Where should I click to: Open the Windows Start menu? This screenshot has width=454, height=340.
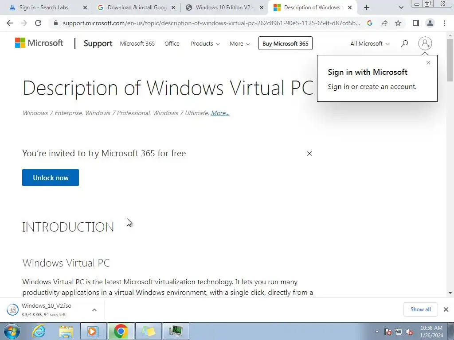[12, 331]
